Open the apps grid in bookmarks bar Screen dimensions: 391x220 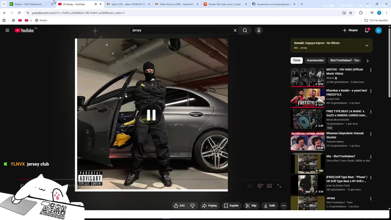coord(4,20)
